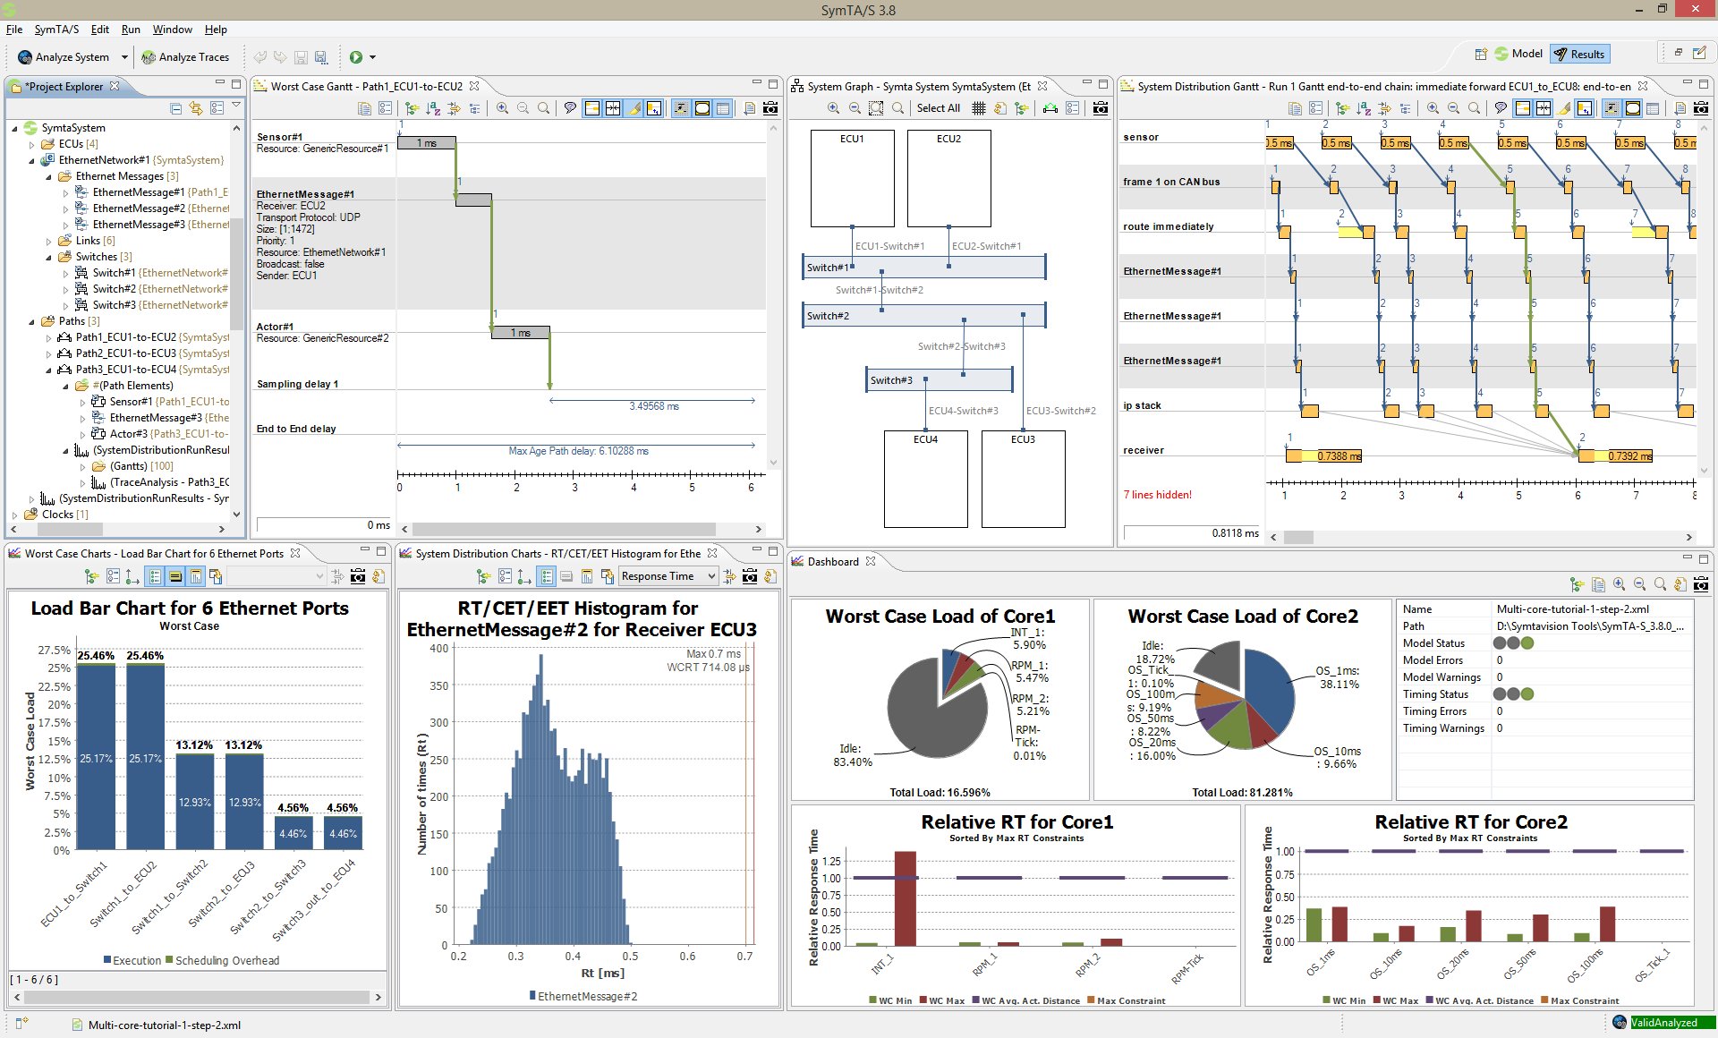The height and width of the screenshot is (1038, 1718).
Task: Click camera icon in Worst Case Charts toolbar
Action: [x=358, y=576]
